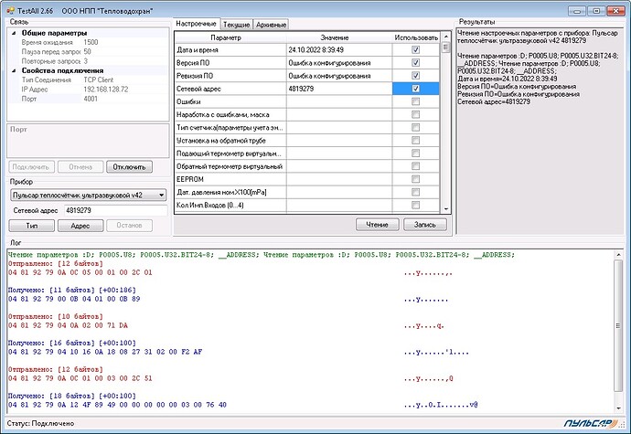
Task: Enable the Наработка с ошибками checkbox
Action: (416, 114)
